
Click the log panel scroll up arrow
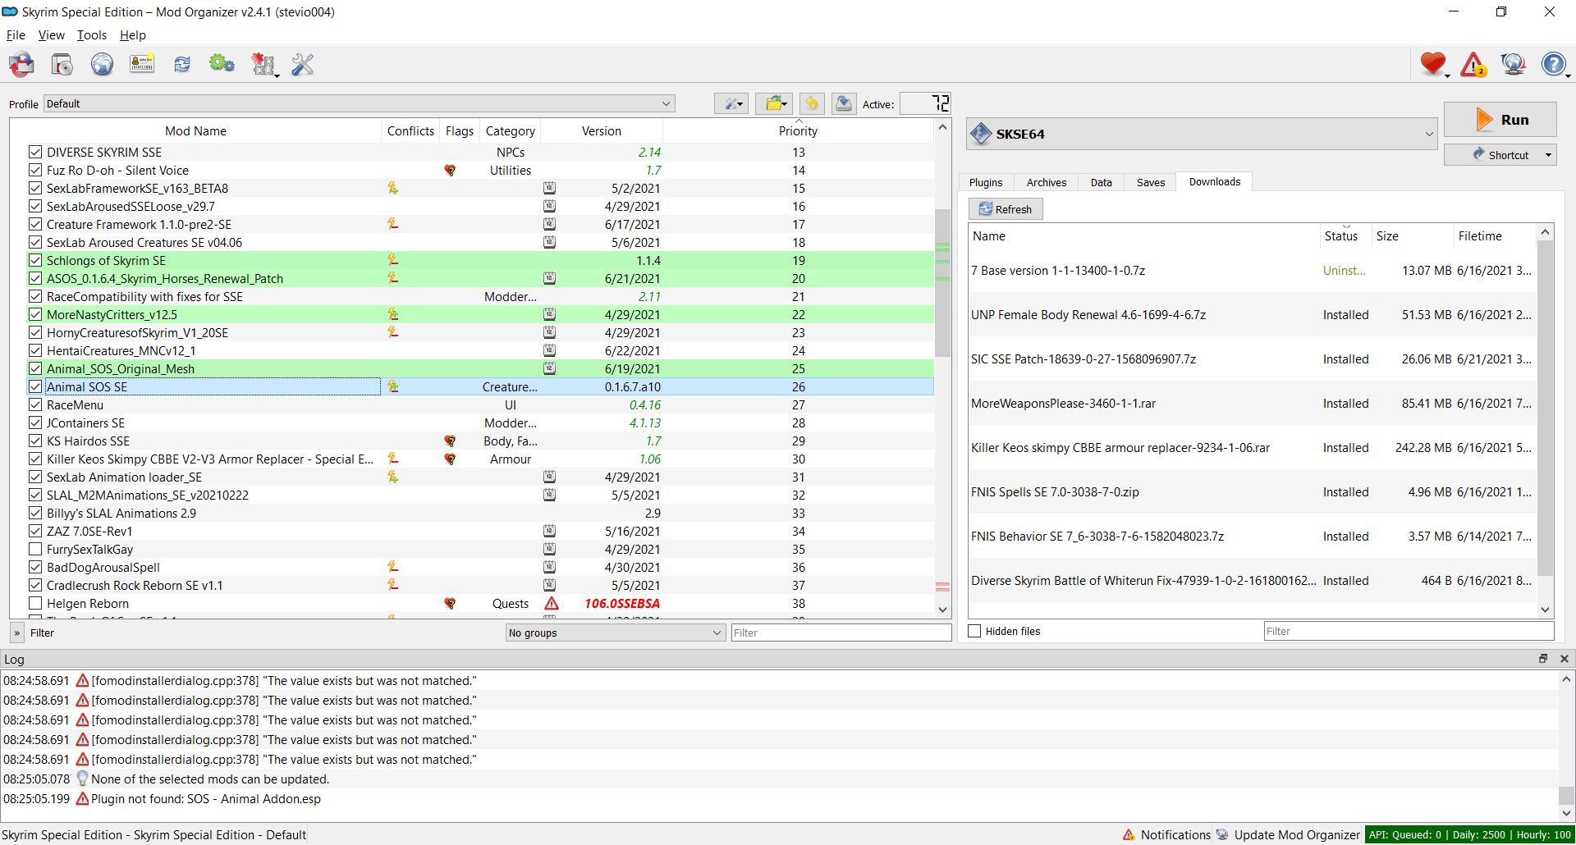[1566, 679]
